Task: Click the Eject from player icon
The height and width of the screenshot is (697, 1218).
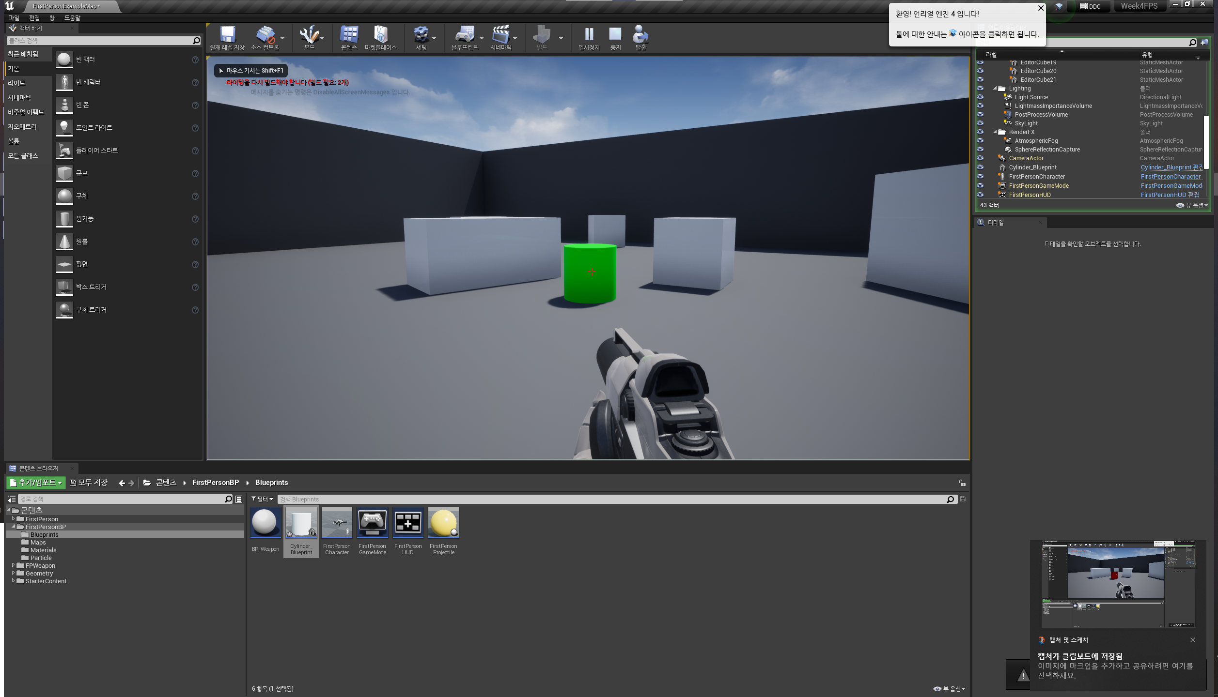Action: point(640,36)
